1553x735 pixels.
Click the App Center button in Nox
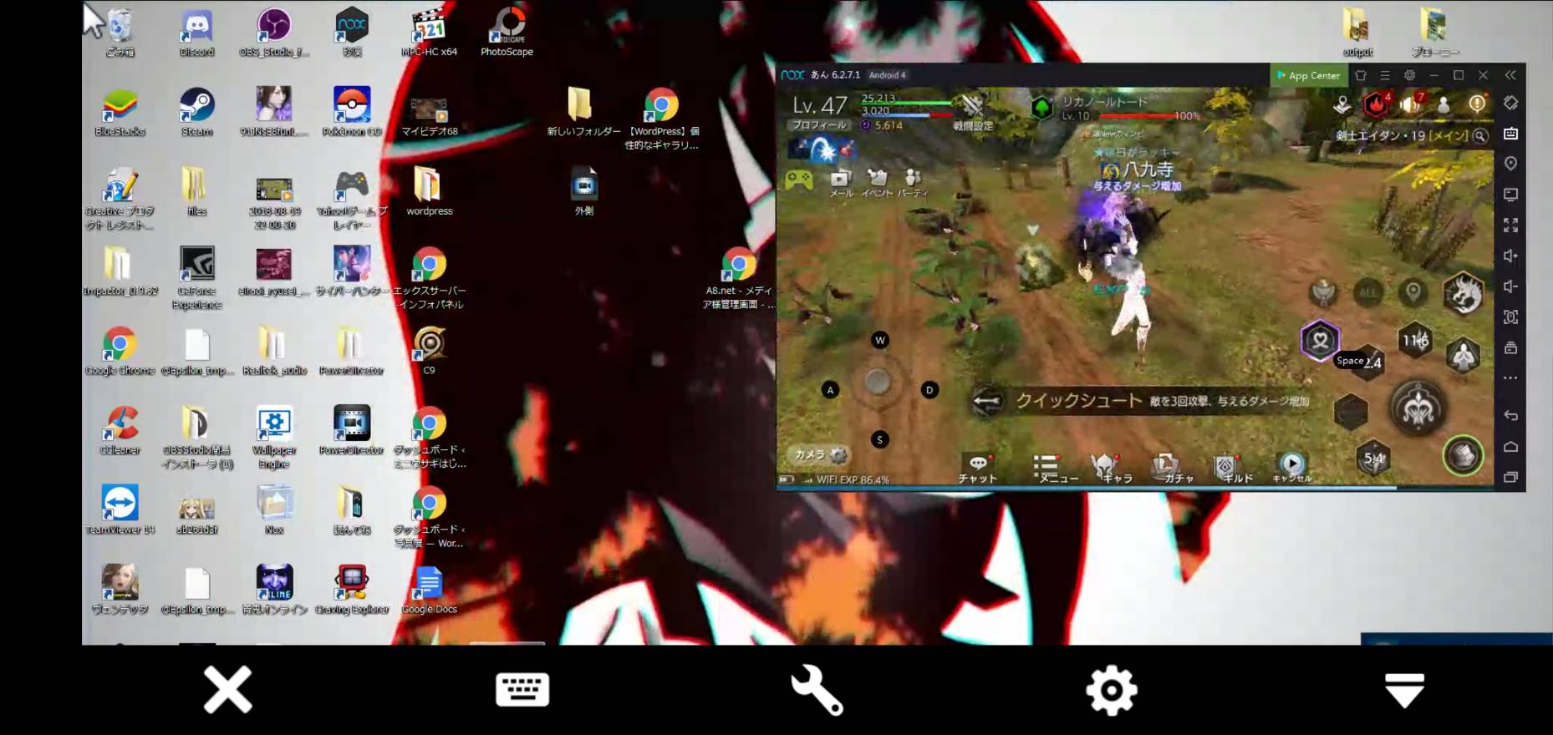[1308, 75]
